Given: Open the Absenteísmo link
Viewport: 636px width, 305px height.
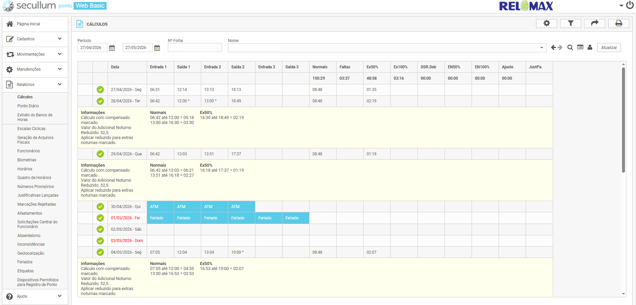Looking at the screenshot, I should click(x=29, y=236).
